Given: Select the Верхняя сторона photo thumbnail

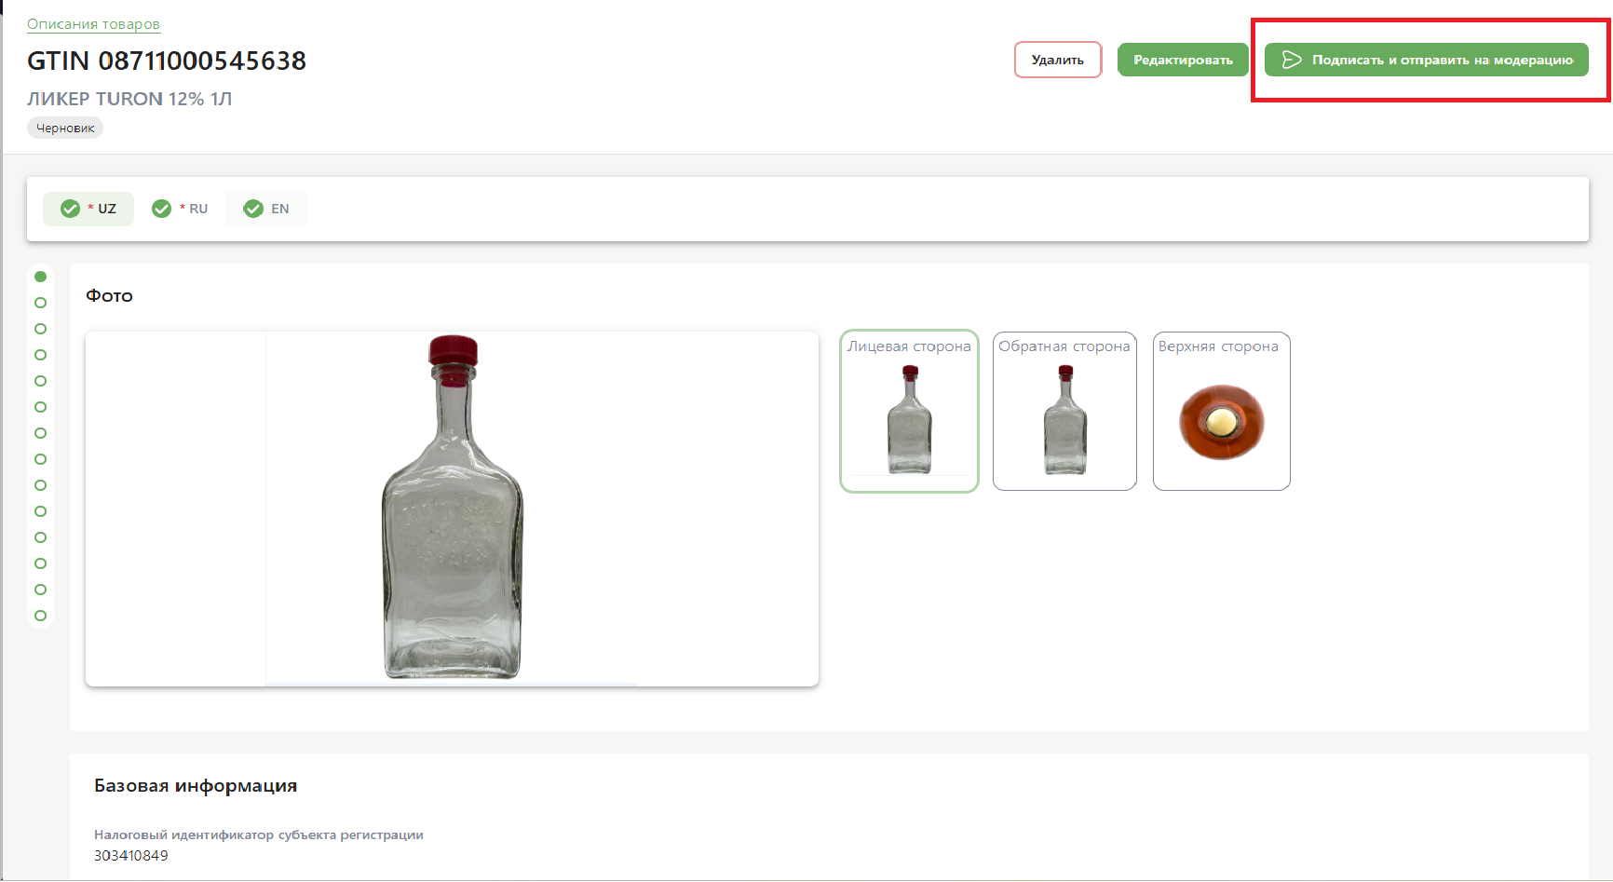Looking at the screenshot, I should pyautogui.click(x=1221, y=411).
